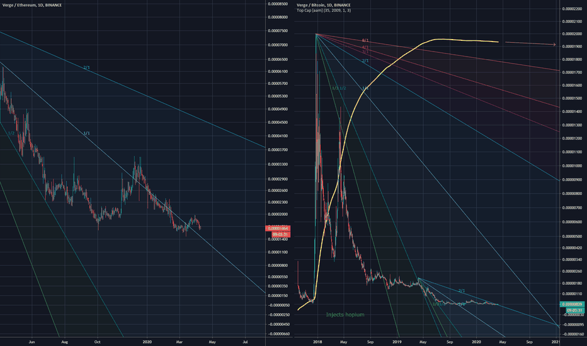The image size is (587, 346).
Task: Click the 0.00000350 price axis value
Action: click(278, 286)
